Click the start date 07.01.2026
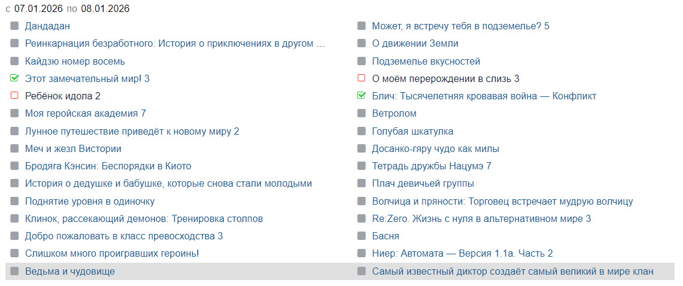The width and height of the screenshot is (683, 286). [39, 9]
